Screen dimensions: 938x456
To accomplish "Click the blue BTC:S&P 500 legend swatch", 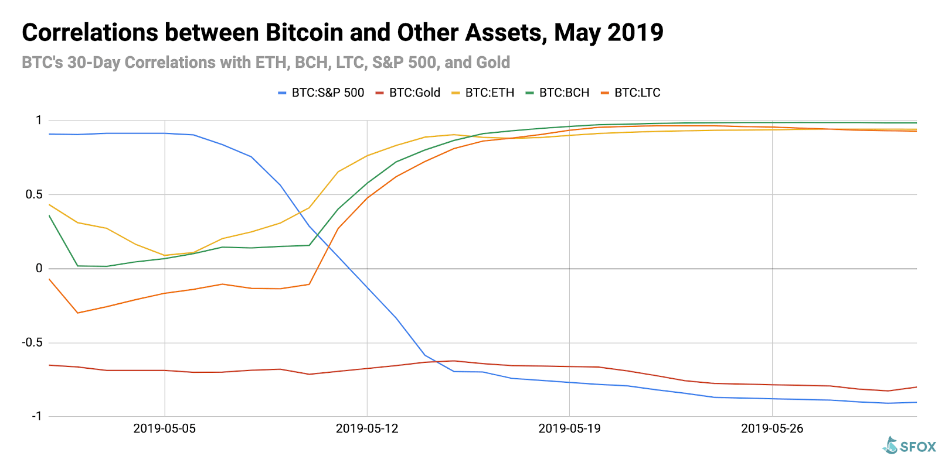I will [x=282, y=93].
